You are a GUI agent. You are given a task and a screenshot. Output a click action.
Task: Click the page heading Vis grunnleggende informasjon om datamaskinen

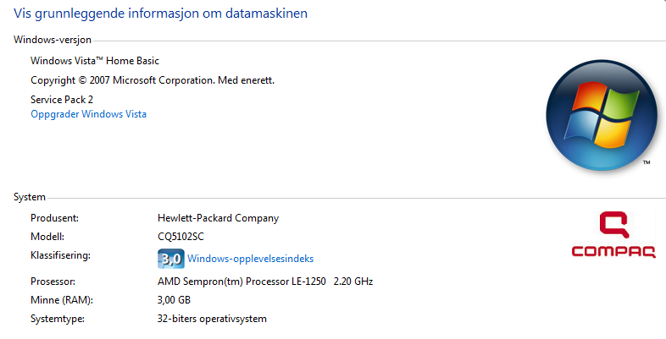(160, 14)
